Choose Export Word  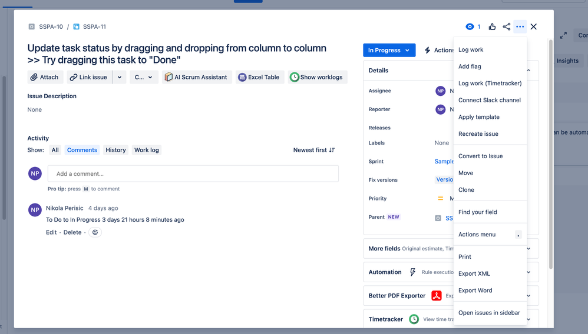point(490,290)
